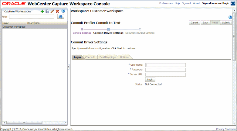Screen dimensions: 237x131
Task: Refresh the workspace filter list
Action: pyautogui.click(x=61, y=17)
